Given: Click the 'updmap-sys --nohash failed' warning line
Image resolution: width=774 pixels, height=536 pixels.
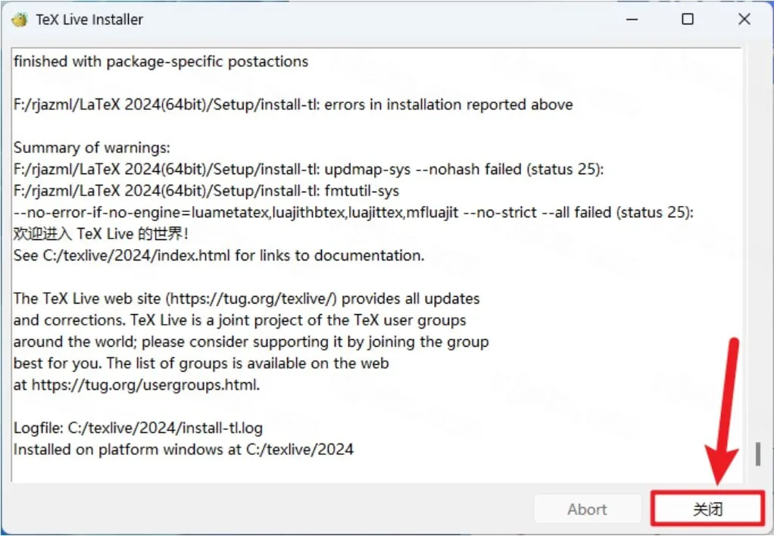Looking at the screenshot, I should pos(308,170).
